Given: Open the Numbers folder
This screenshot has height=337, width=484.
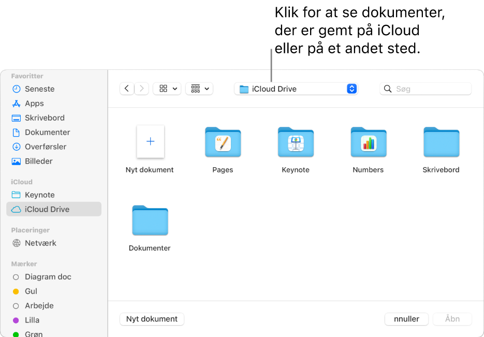Looking at the screenshot, I should [368, 142].
